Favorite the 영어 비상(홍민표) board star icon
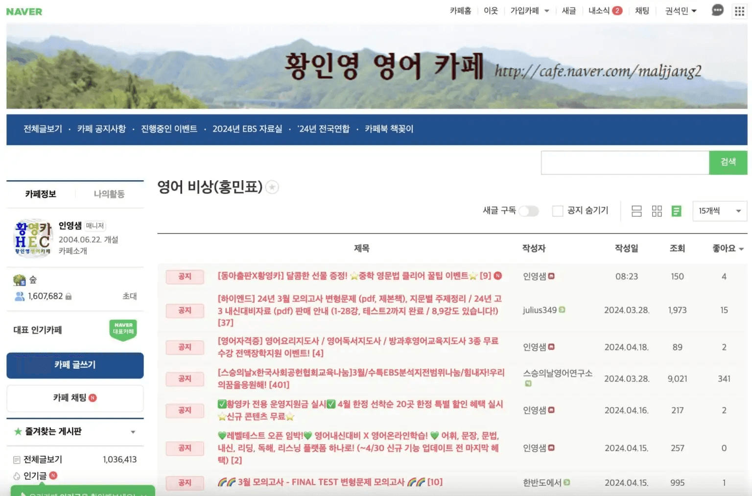 point(272,187)
